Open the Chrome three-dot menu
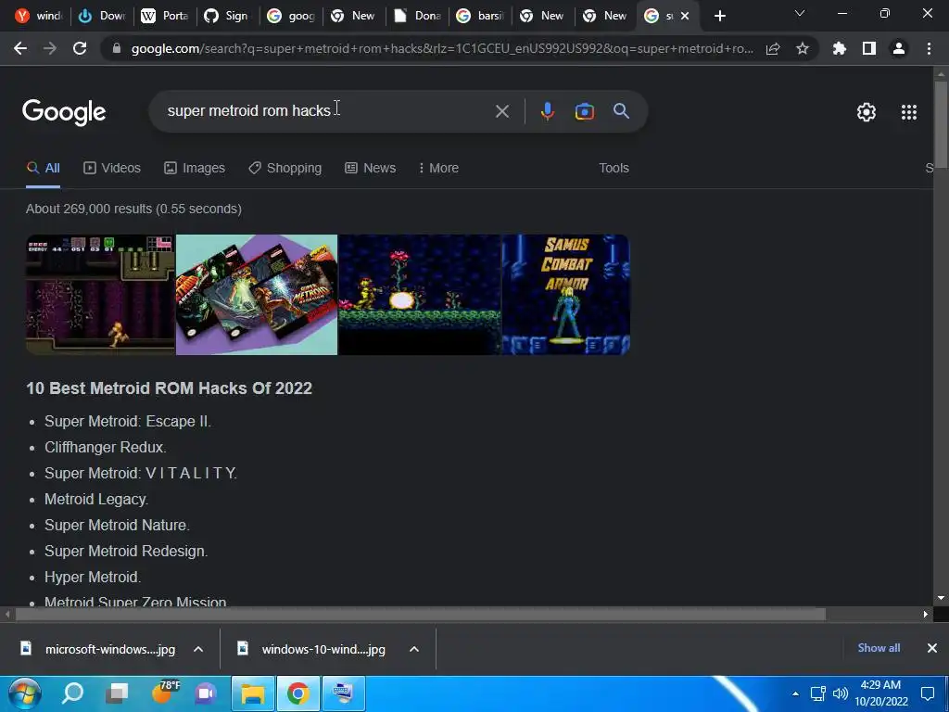Screen dimensions: 949x712 [x=929, y=48]
